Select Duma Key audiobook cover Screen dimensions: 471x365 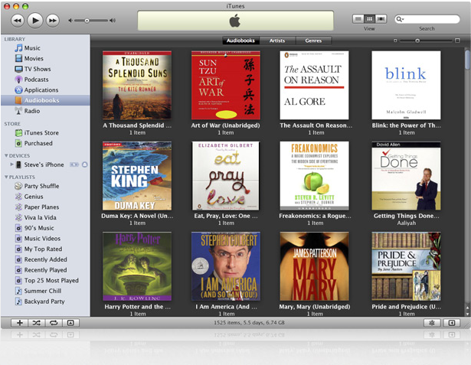137,176
